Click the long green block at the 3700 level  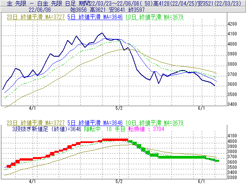click(182, 157)
